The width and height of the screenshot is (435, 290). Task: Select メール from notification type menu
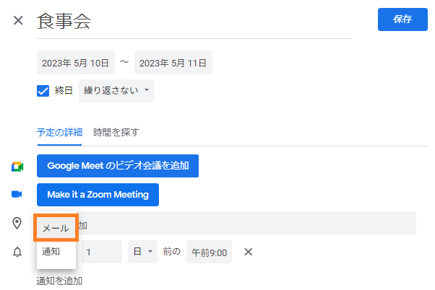coord(56,228)
